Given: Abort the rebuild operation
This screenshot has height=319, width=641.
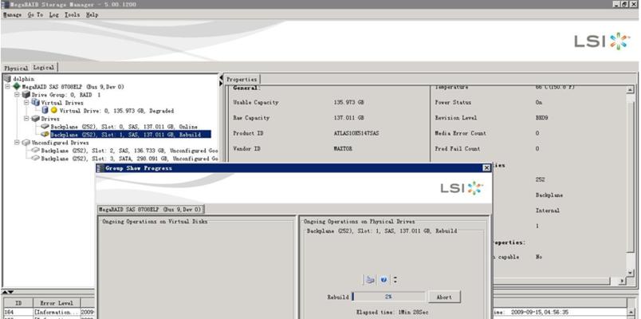Looking at the screenshot, I should point(444,297).
